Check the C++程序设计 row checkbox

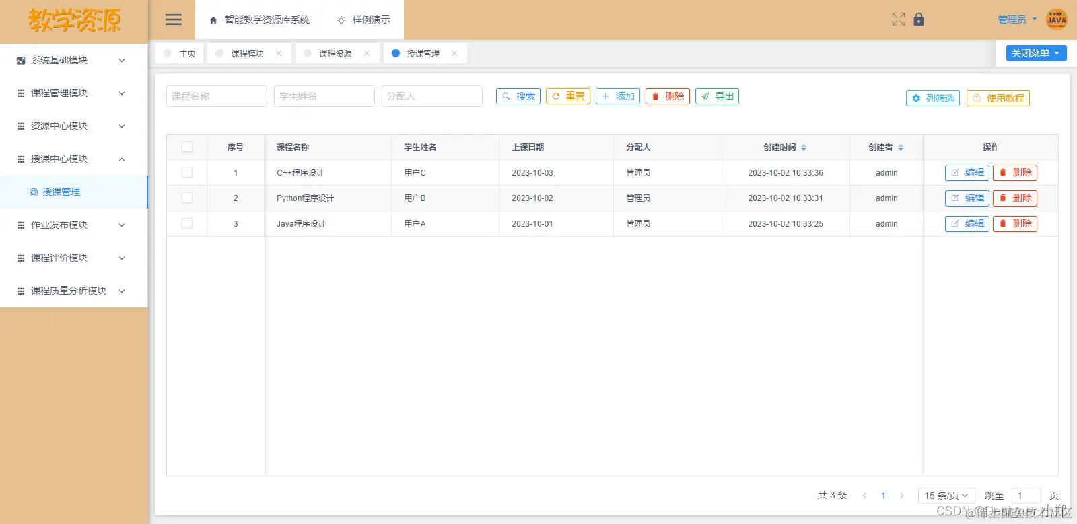pos(187,172)
